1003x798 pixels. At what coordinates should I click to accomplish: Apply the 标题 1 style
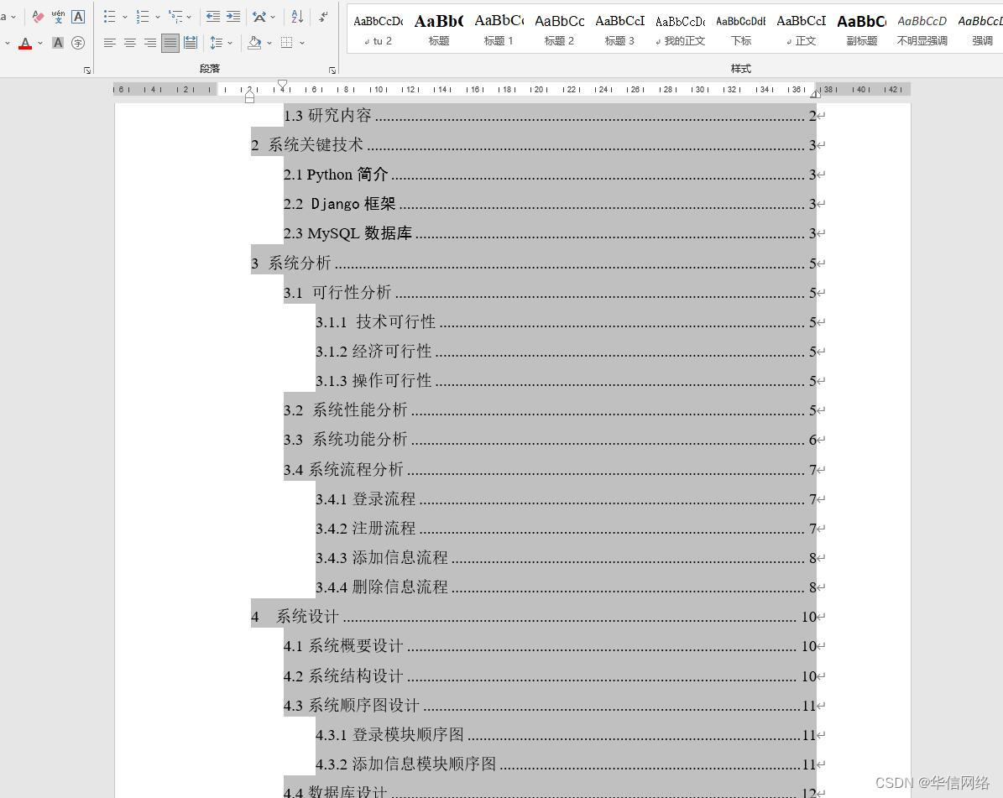click(x=499, y=28)
